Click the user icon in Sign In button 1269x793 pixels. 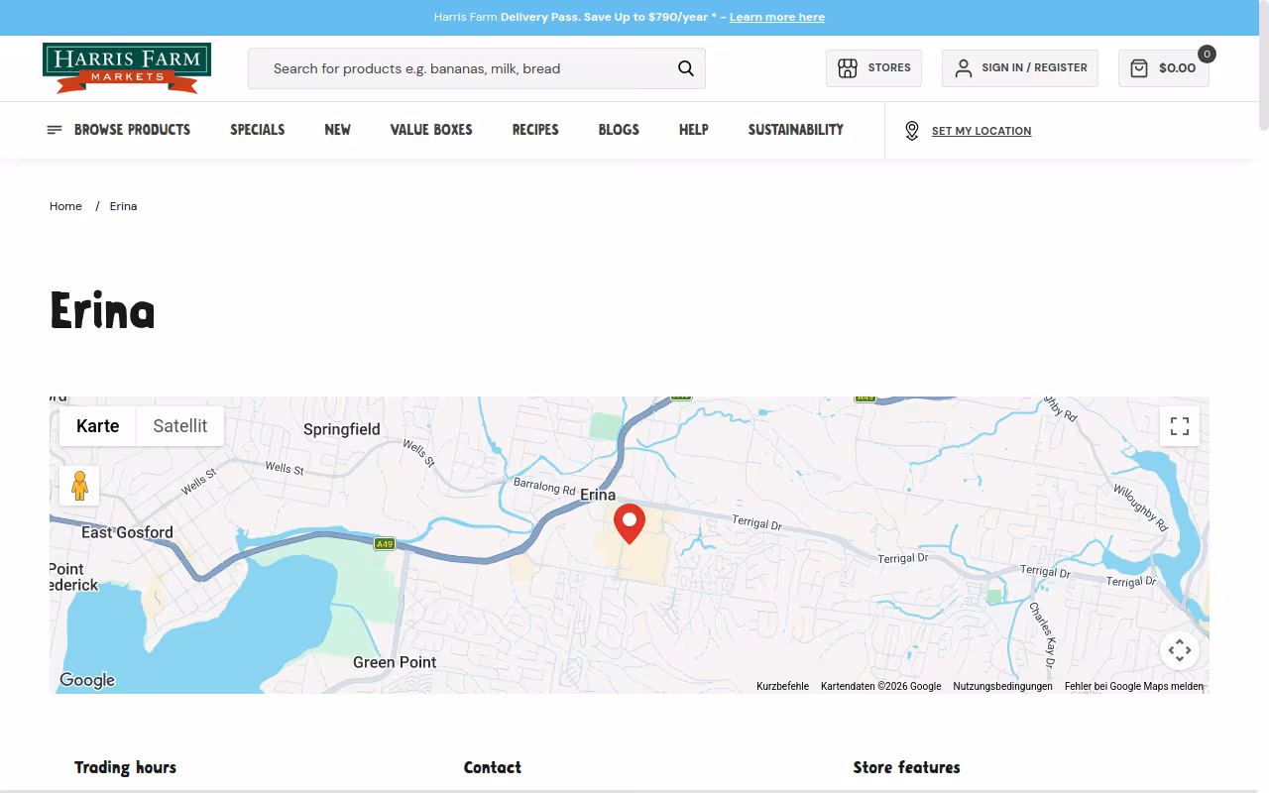pyautogui.click(x=963, y=68)
